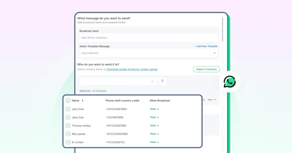This screenshot has width=292, height=153.
Task: Download sample format for contact upload
Action: point(132,69)
